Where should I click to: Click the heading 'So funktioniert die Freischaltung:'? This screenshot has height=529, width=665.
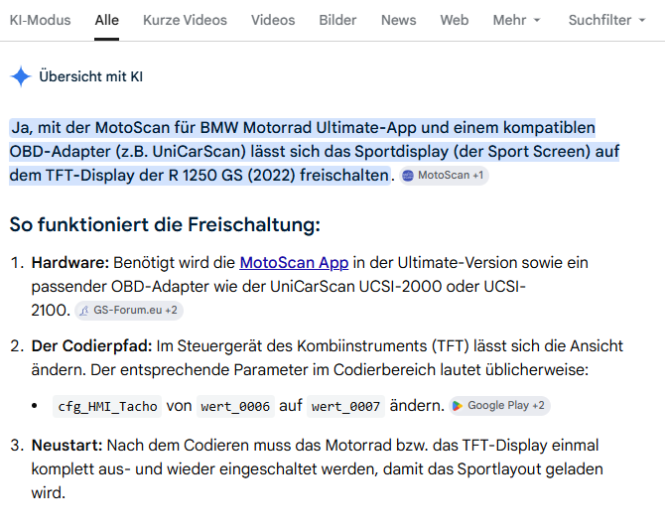pyautogui.click(x=165, y=224)
